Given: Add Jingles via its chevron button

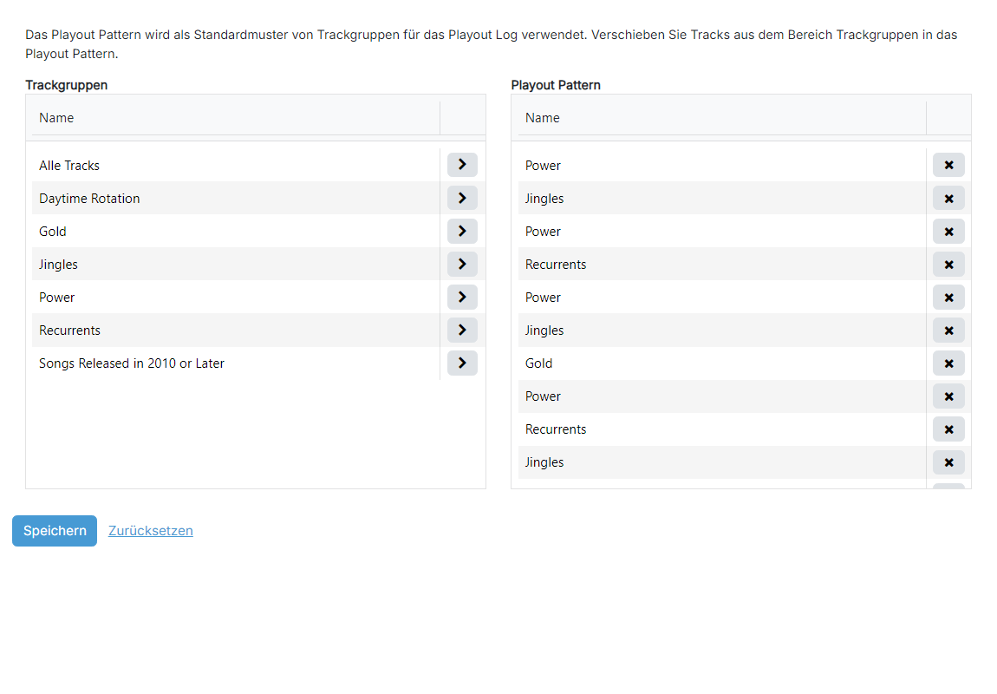Looking at the screenshot, I should click(x=462, y=264).
